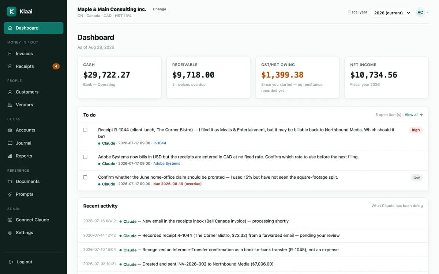Viewport: 439px width, 274px height.
Task: Tick the Adobe Systems USD rate to-do
Action: pos(85,157)
